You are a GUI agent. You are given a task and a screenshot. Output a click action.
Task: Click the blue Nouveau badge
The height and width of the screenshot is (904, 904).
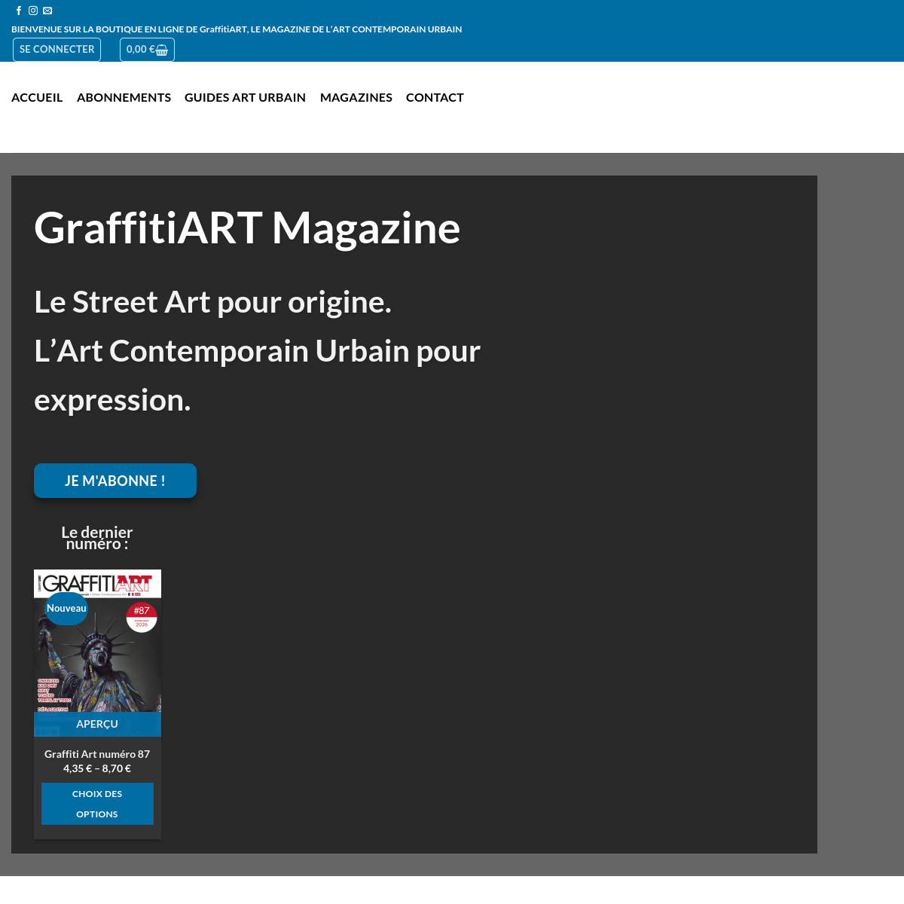click(66, 609)
